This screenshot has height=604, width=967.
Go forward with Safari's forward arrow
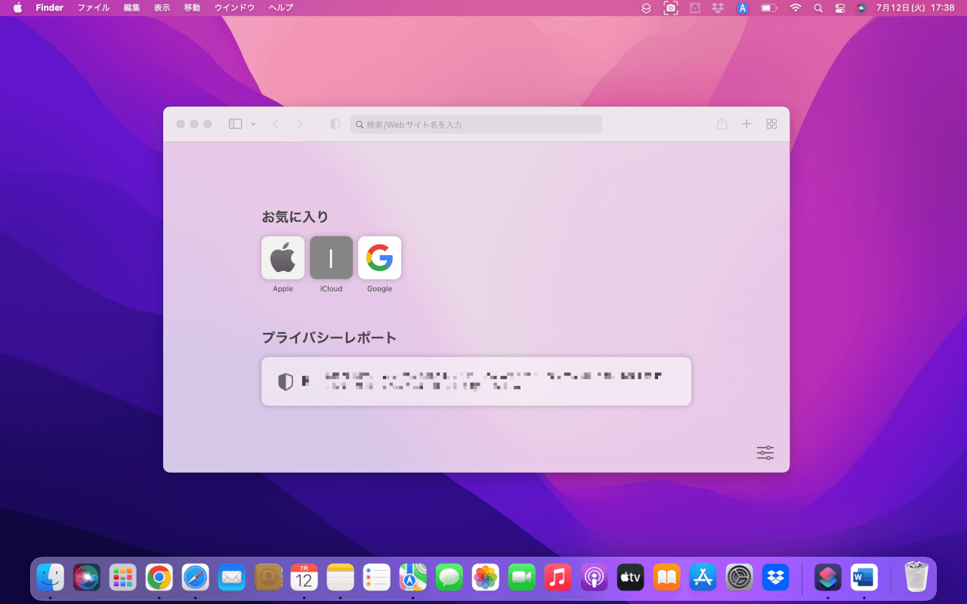pos(300,124)
